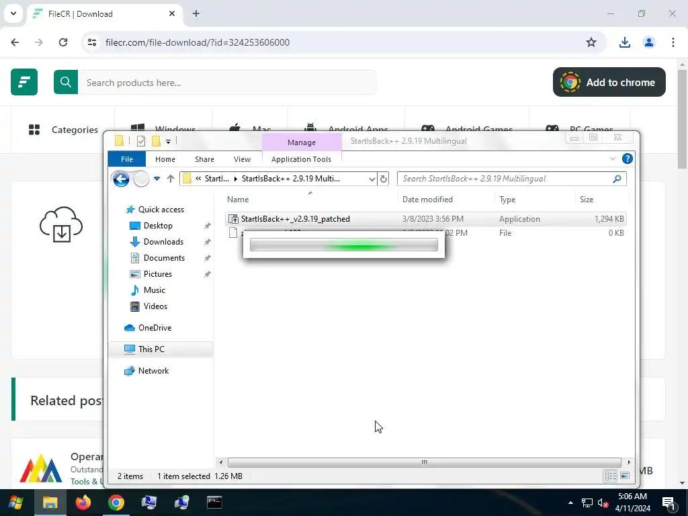Open the Categories menu on FileCR

(x=63, y=130)
